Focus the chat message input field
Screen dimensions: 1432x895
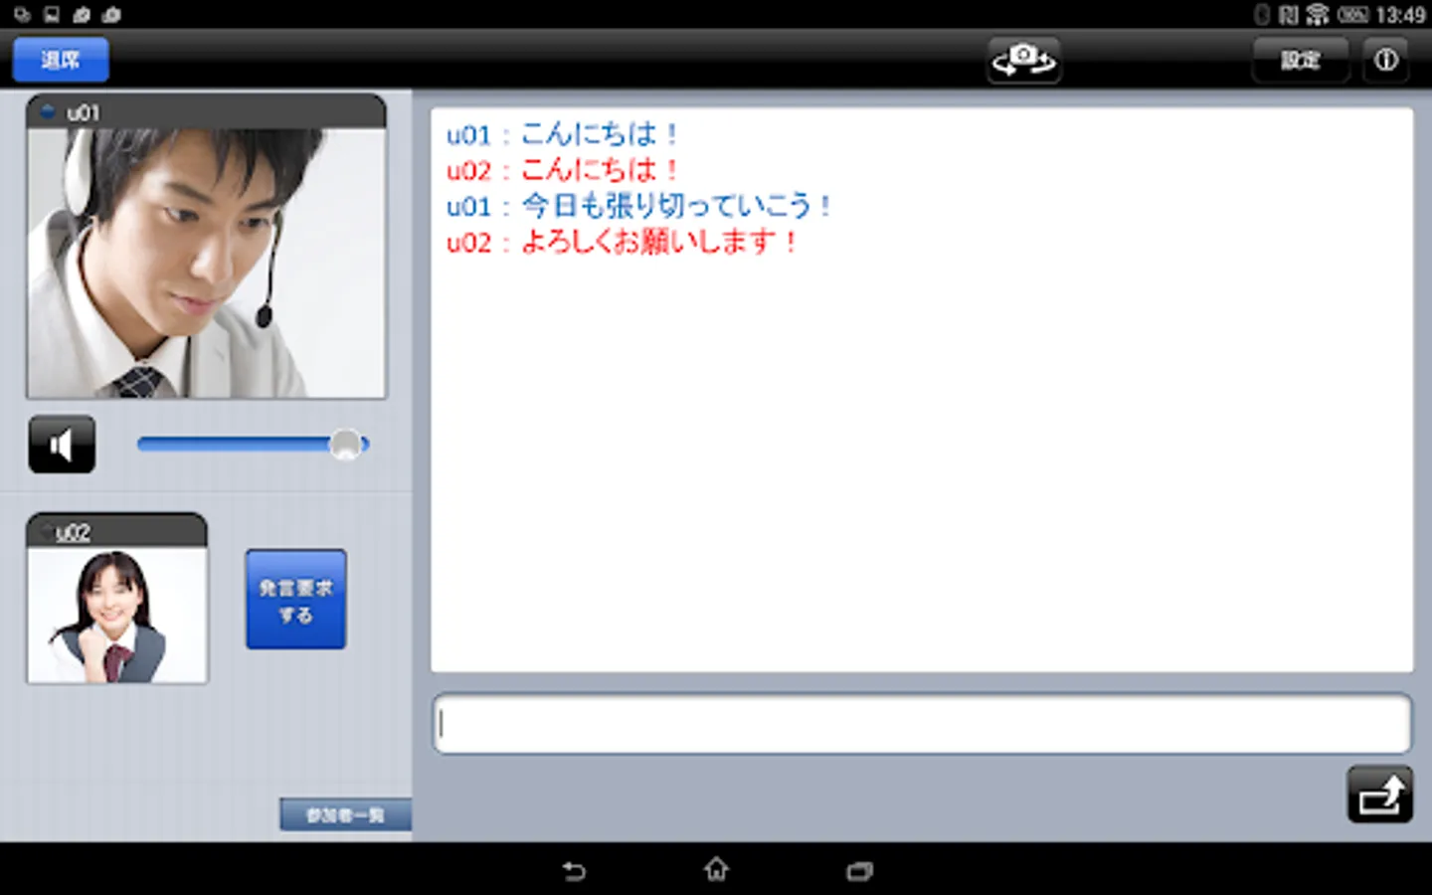coord(922,723)
